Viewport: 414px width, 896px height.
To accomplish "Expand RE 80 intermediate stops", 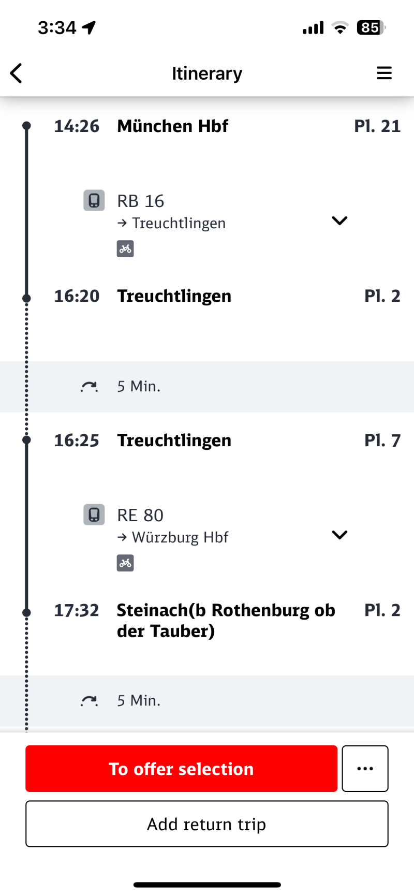I will [339, 535].
